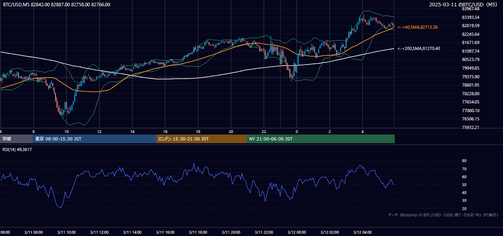
Task: Select the 40 SMA label 82713.38
Action: [418, 27]
